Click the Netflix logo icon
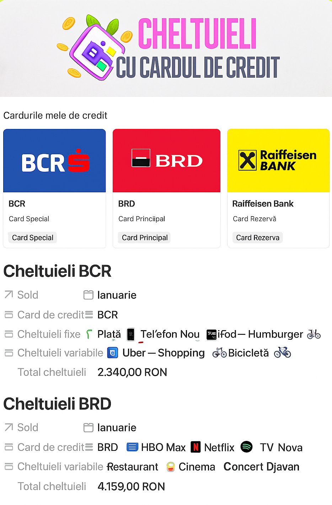Image resolution: width=332 pixels, height=505 pixels. tap(196, 447)
